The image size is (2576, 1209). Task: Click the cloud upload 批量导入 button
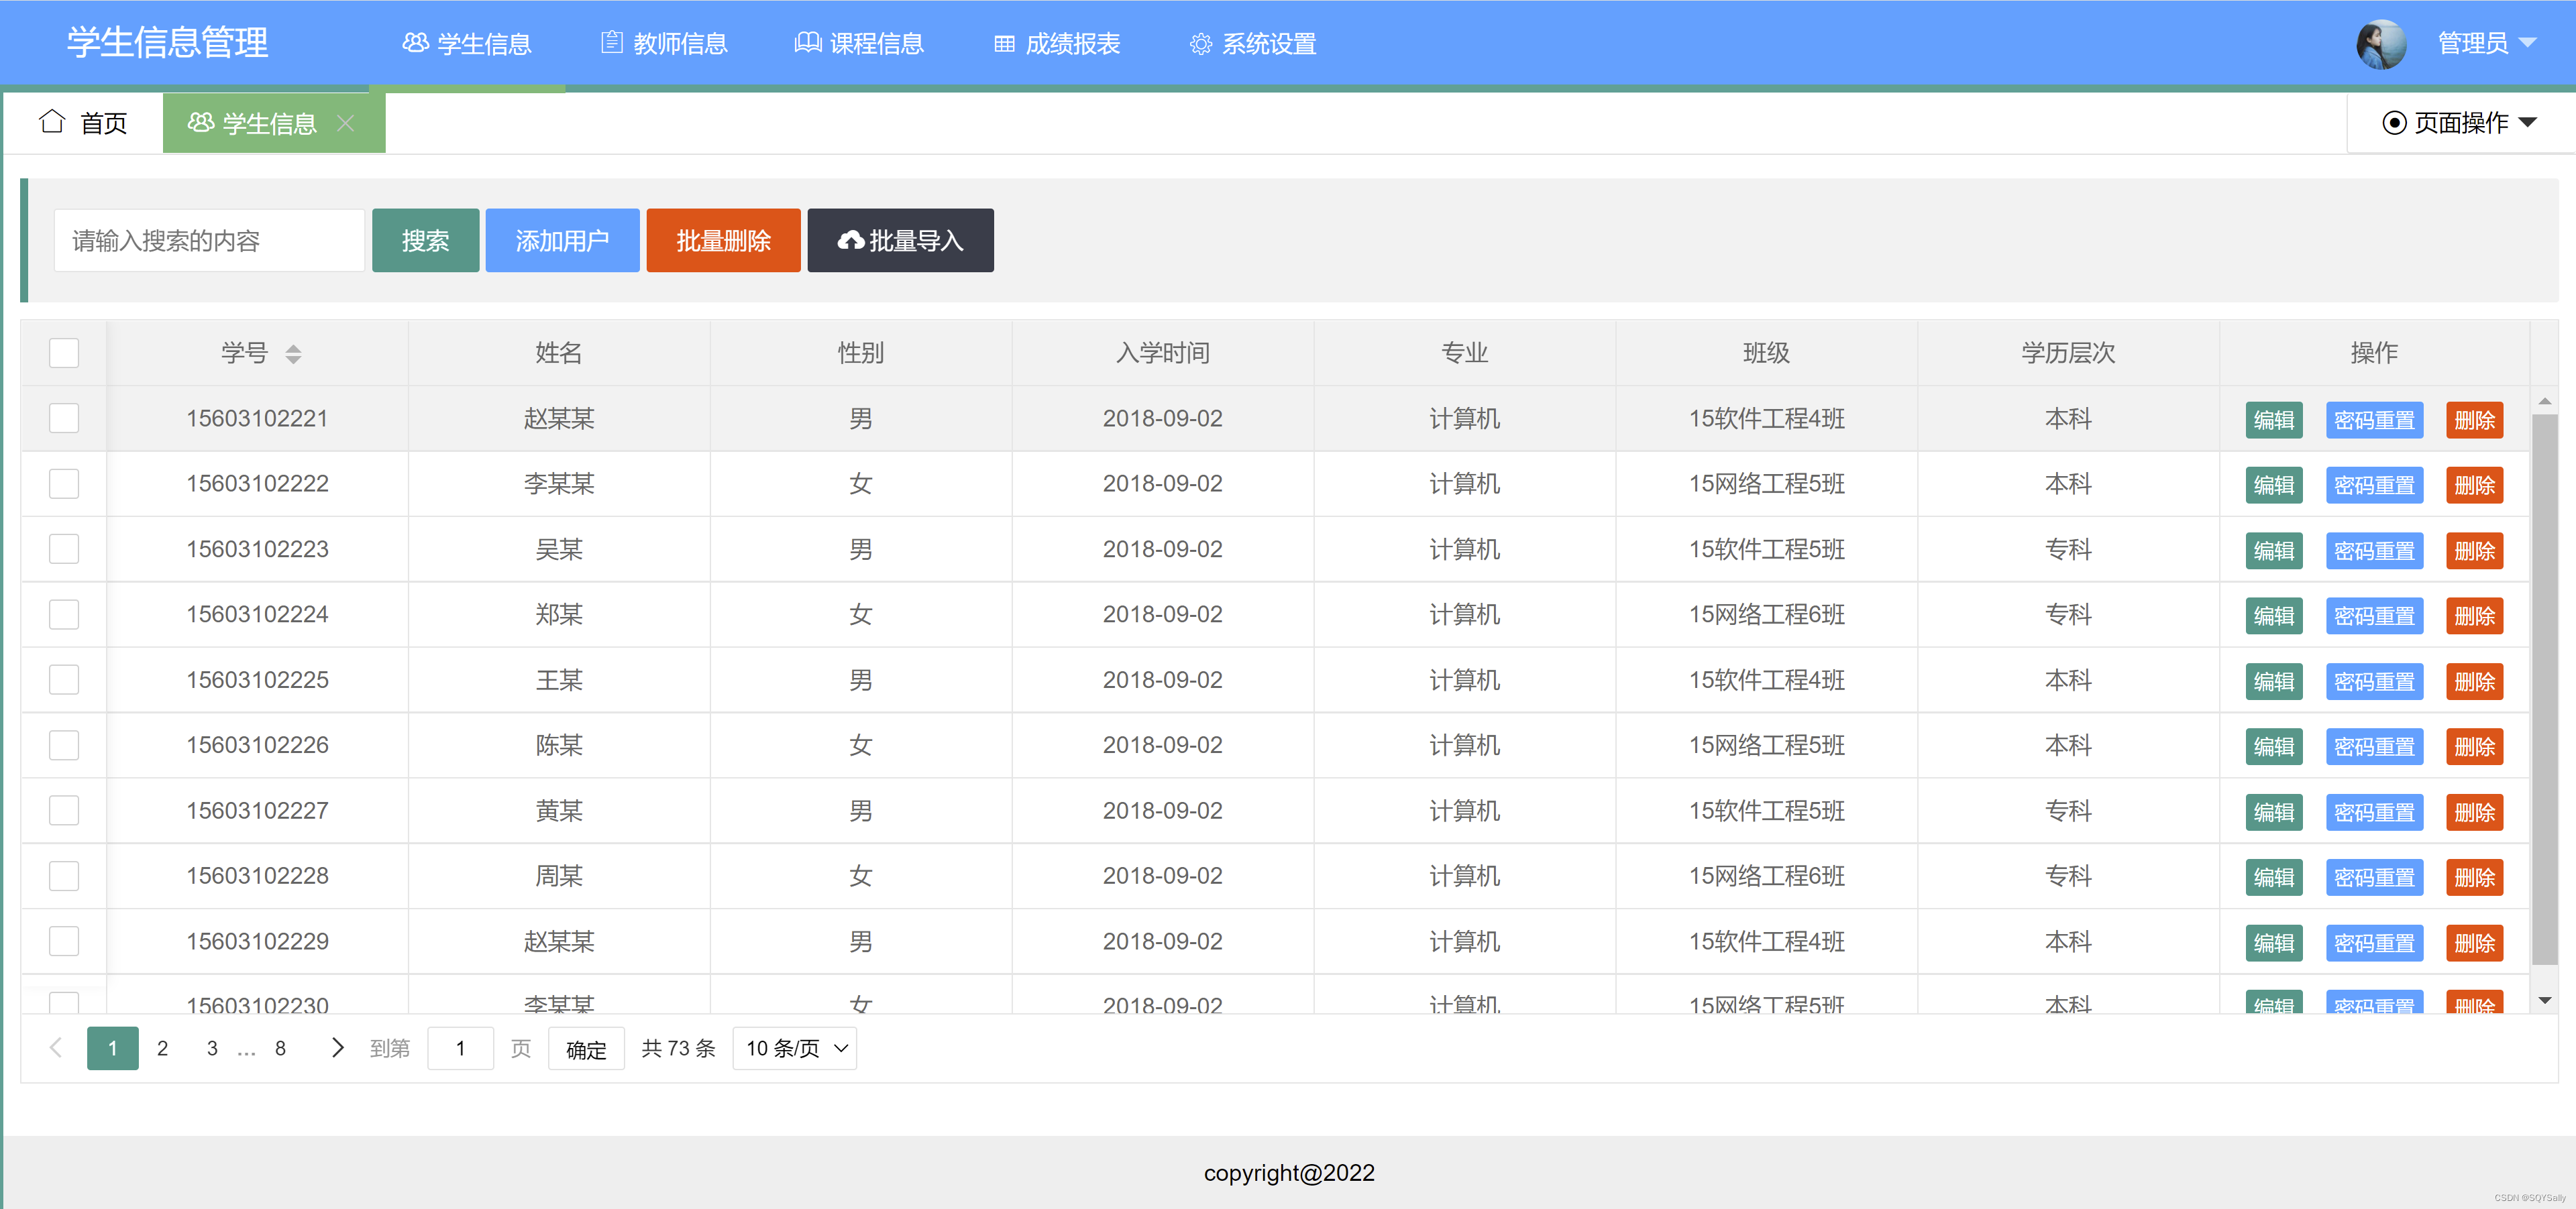[x=900, y=241]
